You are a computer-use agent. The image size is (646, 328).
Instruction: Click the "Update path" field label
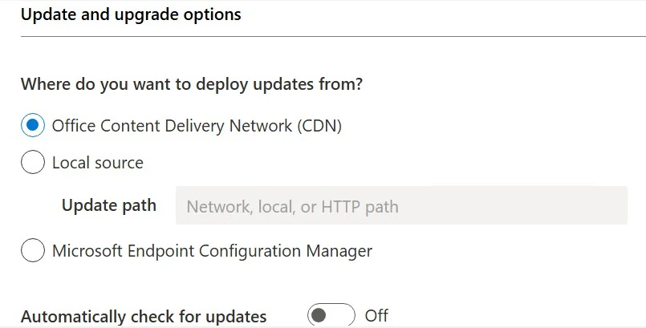click(109, 205)
